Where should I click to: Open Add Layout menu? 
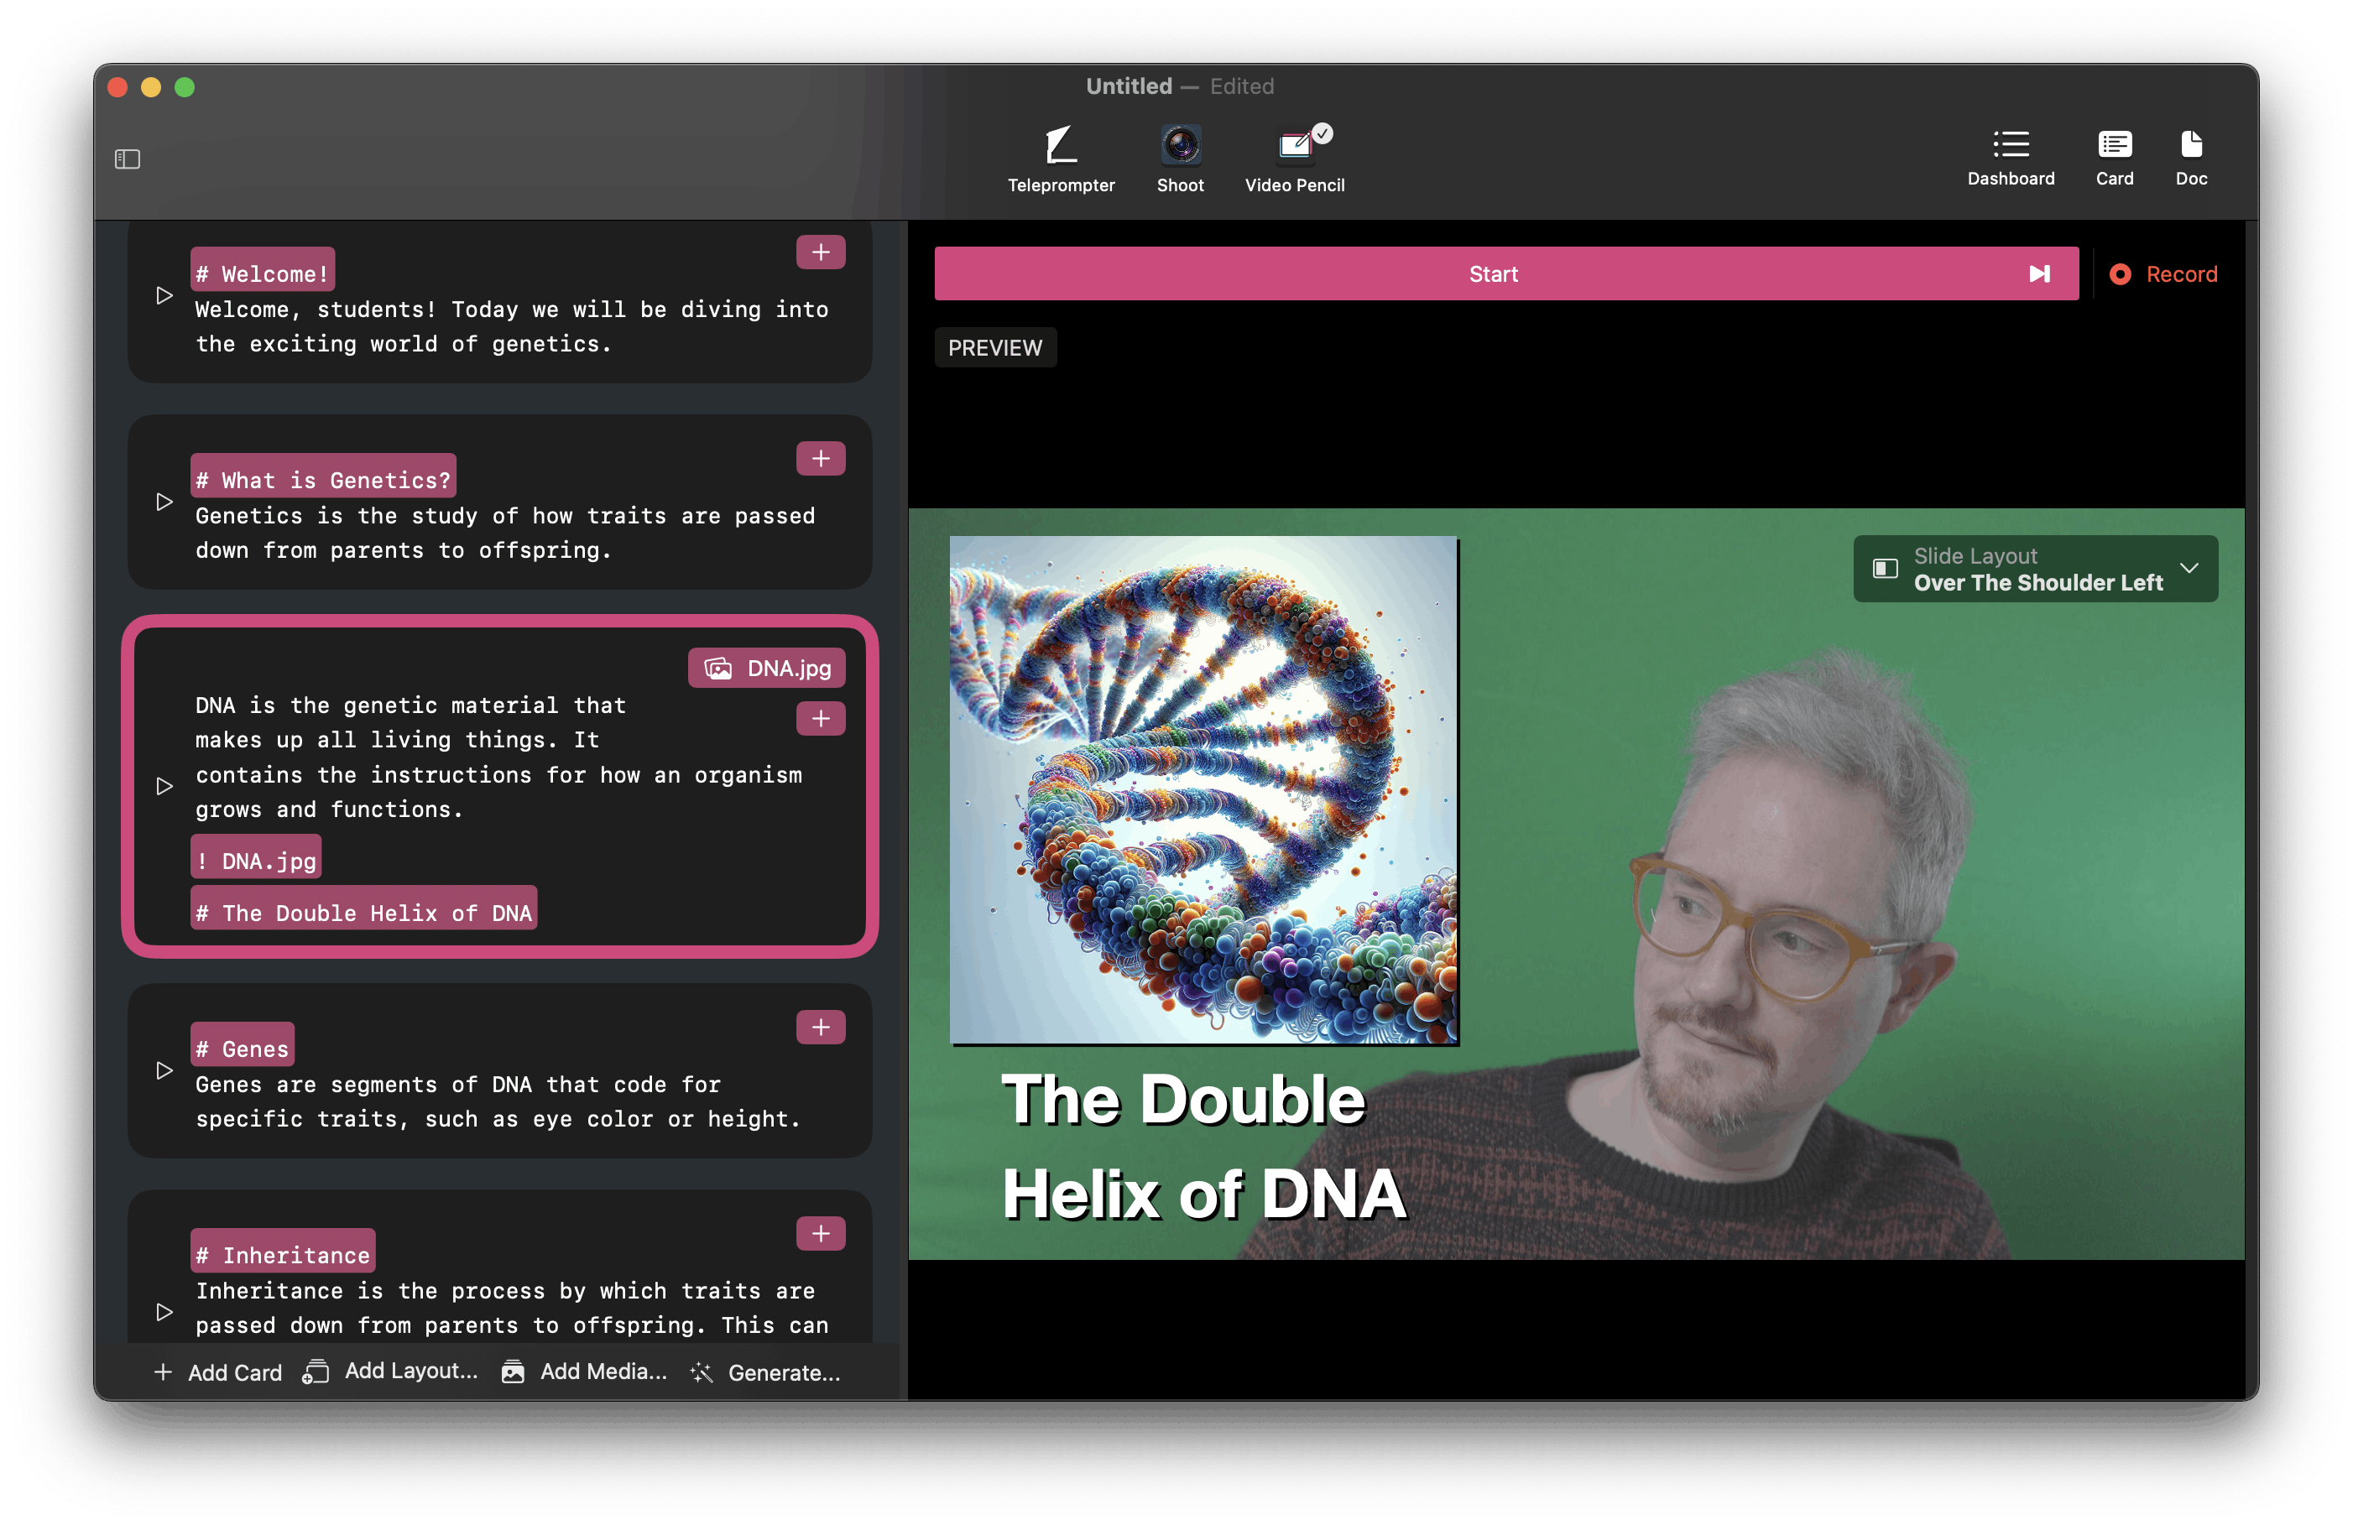[x=392, y=1371]
